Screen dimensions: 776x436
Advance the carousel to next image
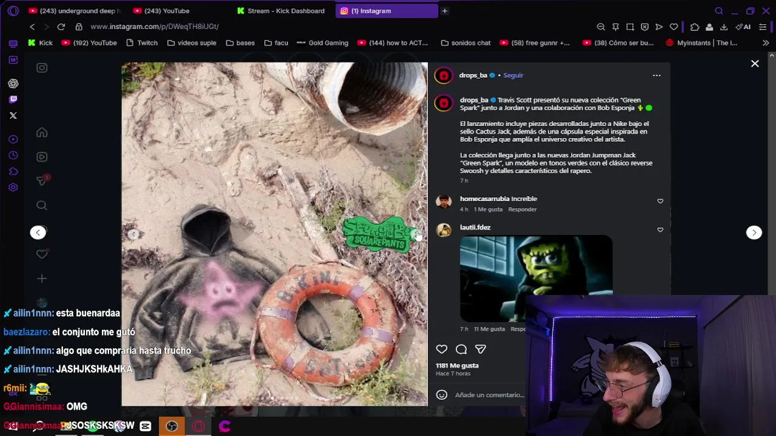416,234
